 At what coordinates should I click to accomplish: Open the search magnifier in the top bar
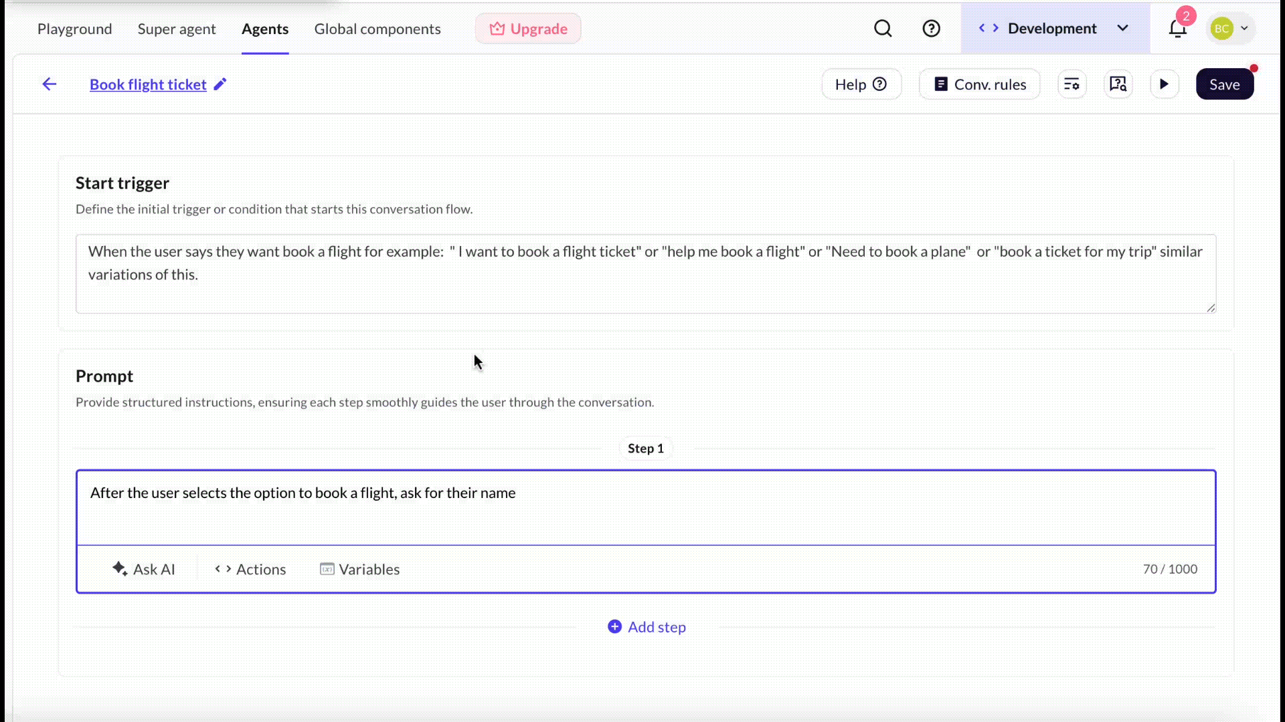coord(883,28)
